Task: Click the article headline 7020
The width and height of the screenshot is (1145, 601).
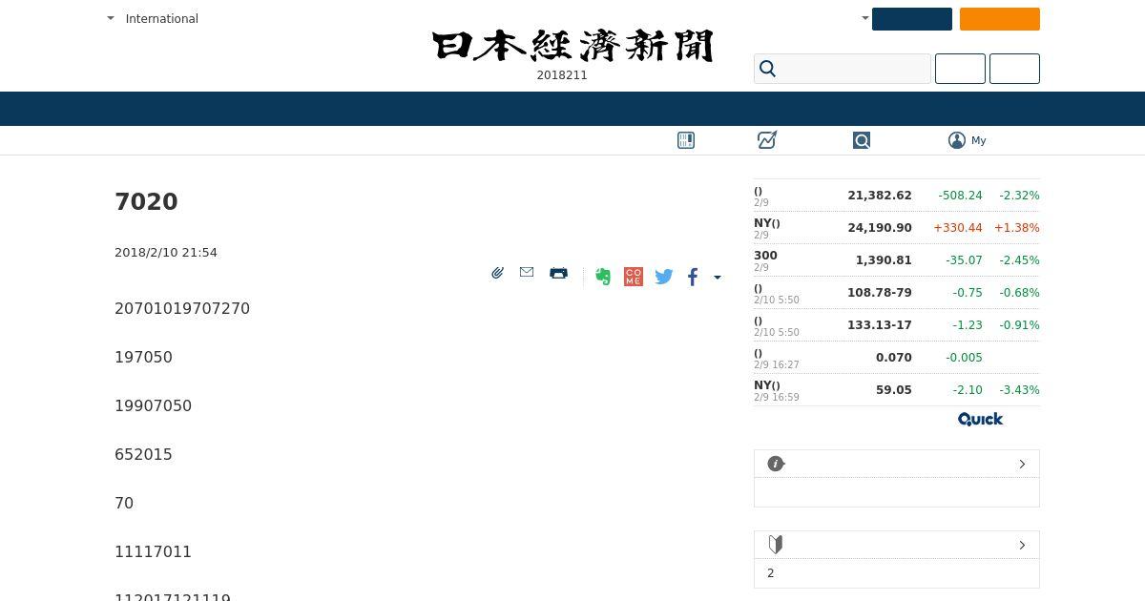Action: pos(146,202)
